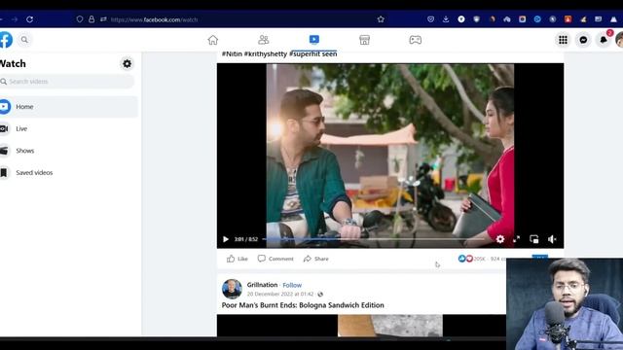Mute the video volume speaker
The image size is (623, 350).
click(552, 239)
